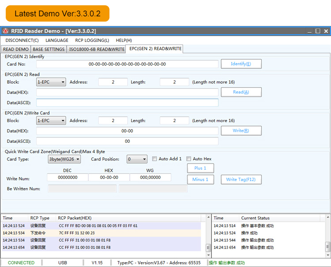Open the DISCONNECT(C) menu

(x=22, y=41)
